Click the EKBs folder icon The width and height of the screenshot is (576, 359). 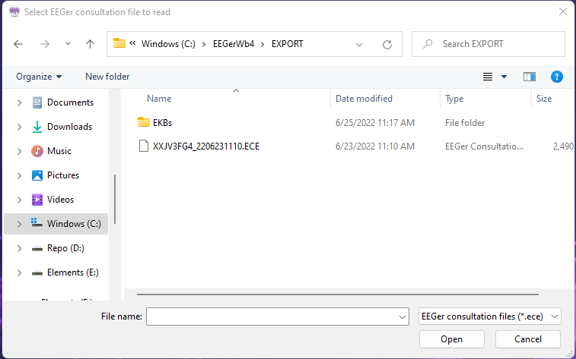(x=144, y=122)
